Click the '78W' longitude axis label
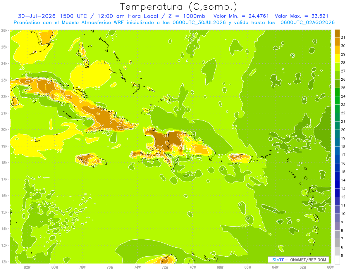 (82, 267)
